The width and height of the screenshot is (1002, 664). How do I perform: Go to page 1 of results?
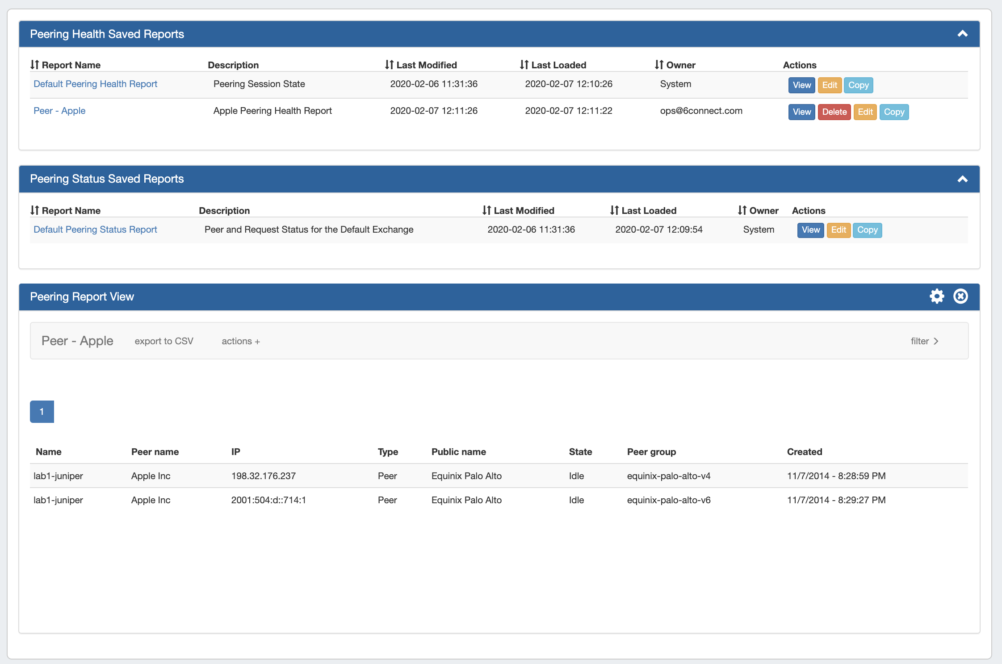42,412
